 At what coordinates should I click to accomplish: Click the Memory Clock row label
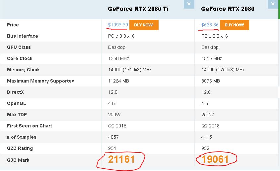click(x=24, y=70)
